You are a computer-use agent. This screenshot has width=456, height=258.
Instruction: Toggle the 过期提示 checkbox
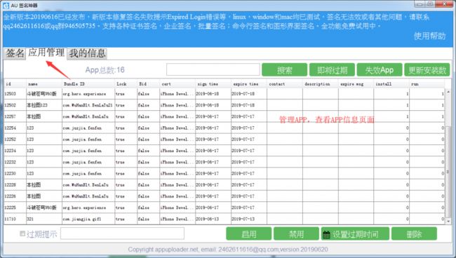(22, 233)
